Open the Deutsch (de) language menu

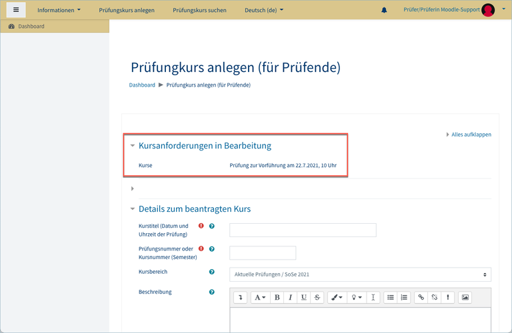click(264, 10)
